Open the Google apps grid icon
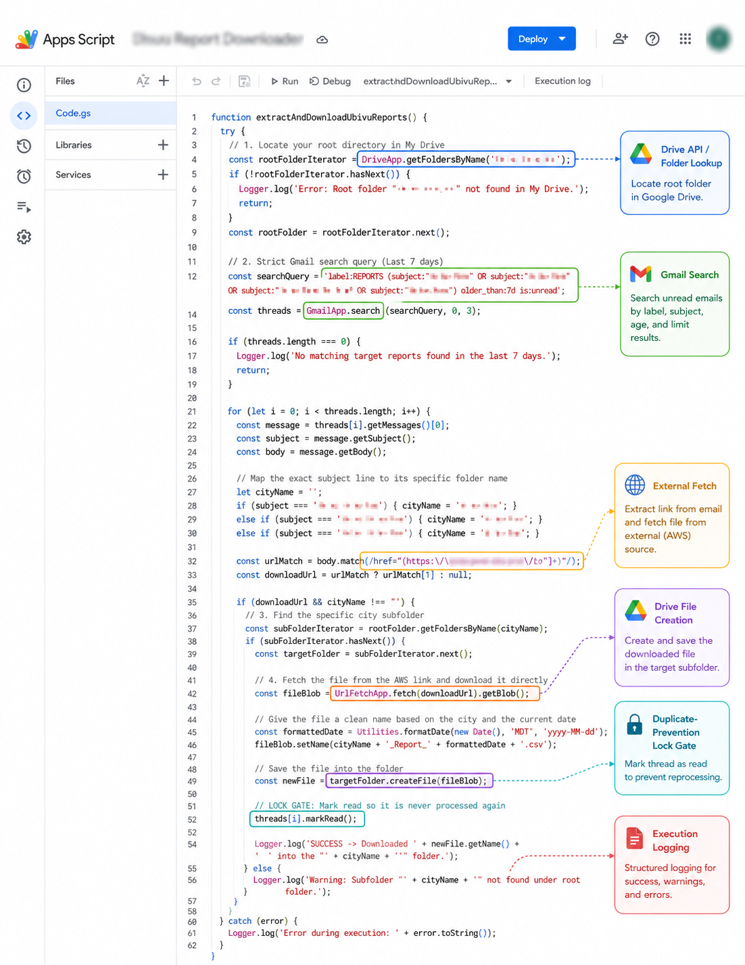Viewport: 745px width, 965px height. [685, 39]
